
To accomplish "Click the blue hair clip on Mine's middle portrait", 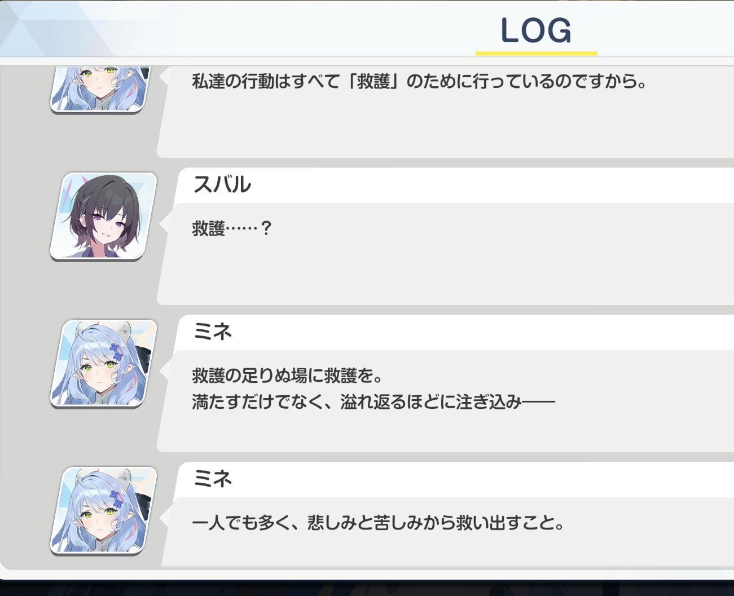I will click(x=116, y=351).
